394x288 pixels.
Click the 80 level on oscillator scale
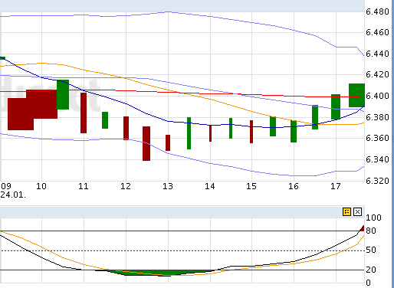(x=371, y=231)
